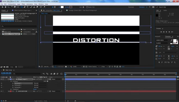Select the Unified Camera tool

coord(15,7)
